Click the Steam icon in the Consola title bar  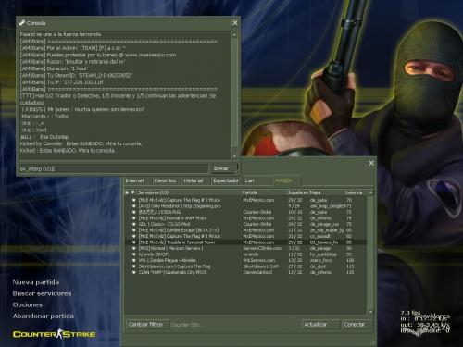[21, 23]
